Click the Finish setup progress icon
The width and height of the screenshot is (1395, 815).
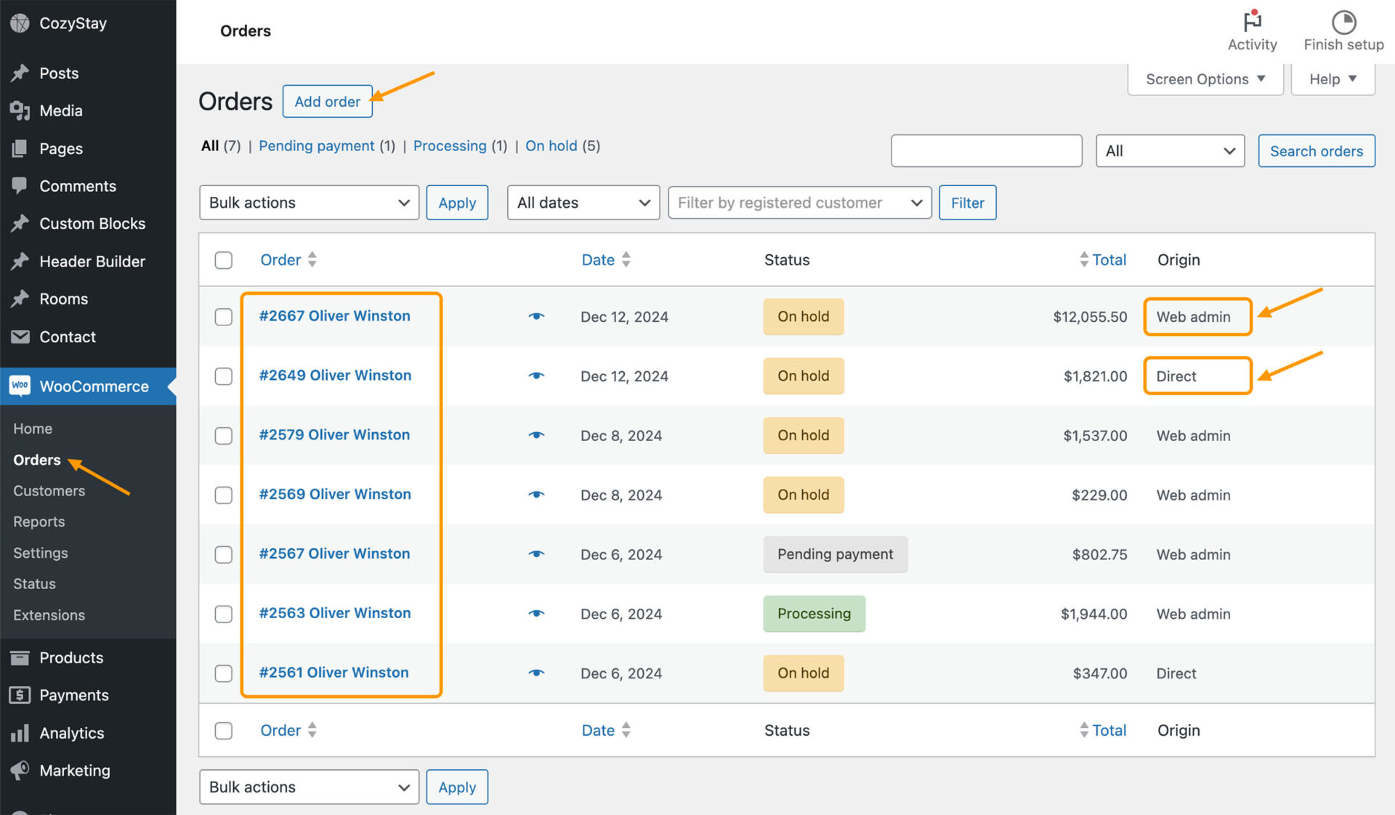(1343, 22)
